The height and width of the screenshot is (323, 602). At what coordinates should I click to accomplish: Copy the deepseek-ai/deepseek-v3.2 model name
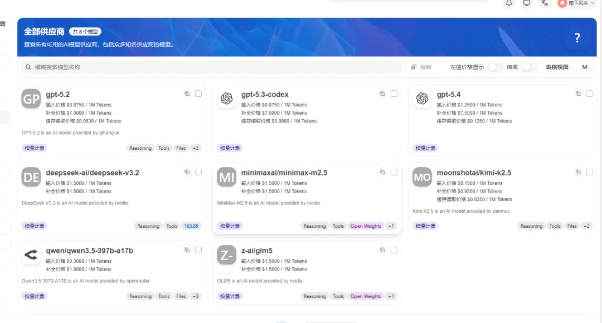[187, 172]
